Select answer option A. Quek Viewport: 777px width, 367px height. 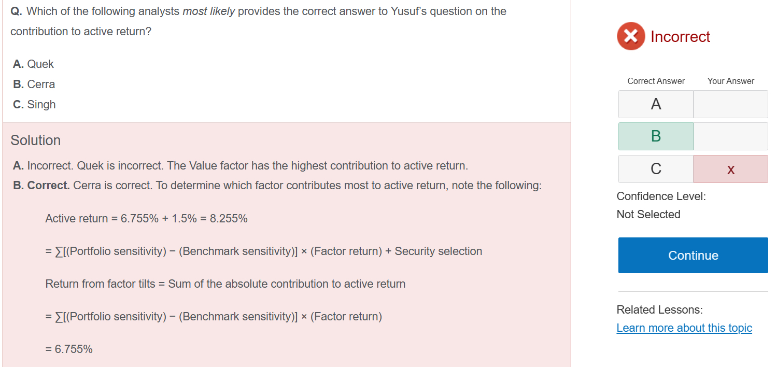pos(34,64)
